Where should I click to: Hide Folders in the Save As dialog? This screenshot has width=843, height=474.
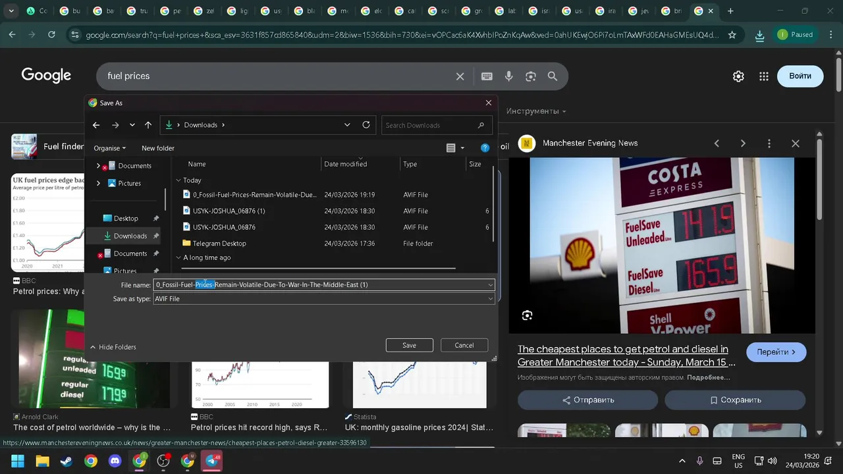click(x=113, y=347)
